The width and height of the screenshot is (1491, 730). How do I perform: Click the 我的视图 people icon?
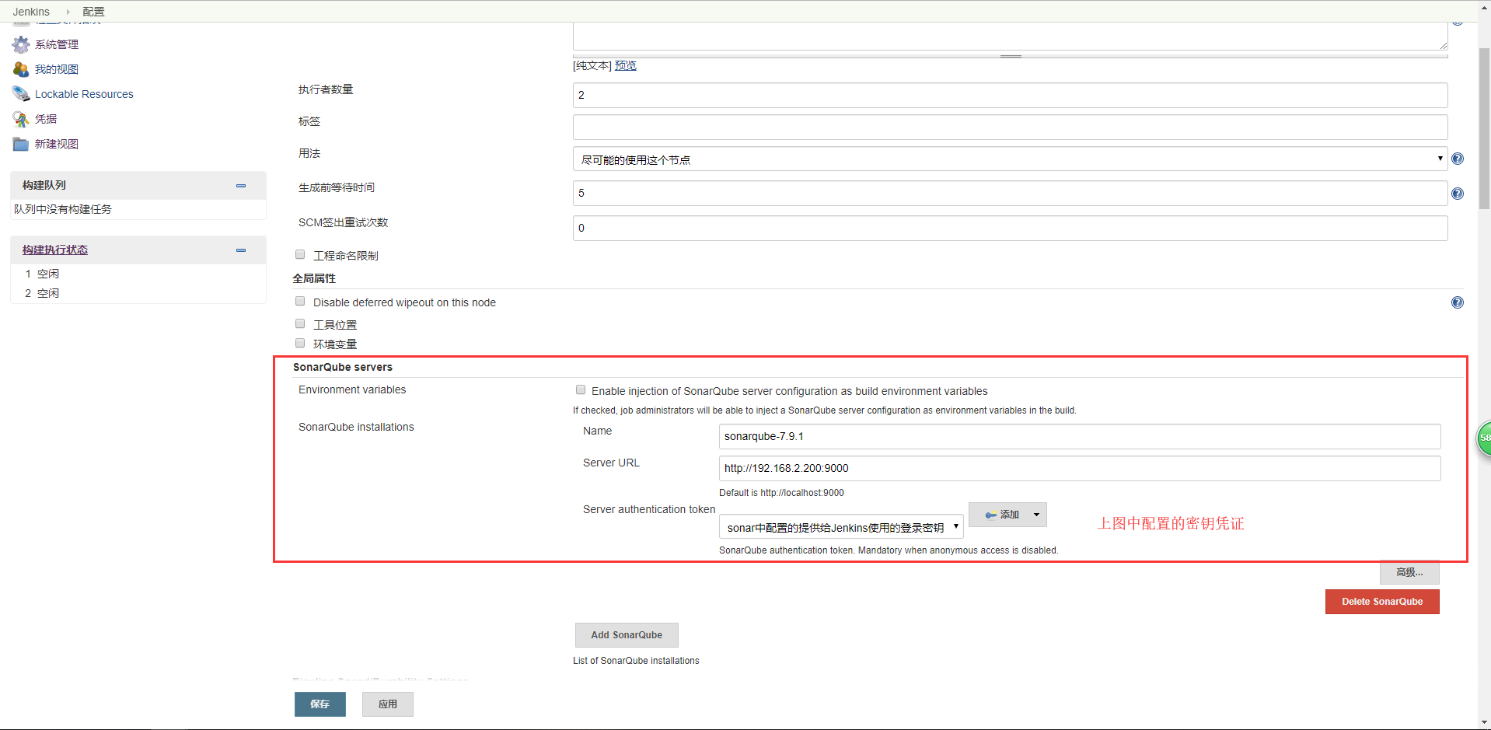click(x=21, y=69)
